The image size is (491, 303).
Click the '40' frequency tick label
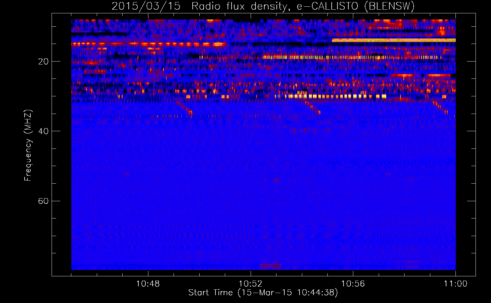[43, 131]
